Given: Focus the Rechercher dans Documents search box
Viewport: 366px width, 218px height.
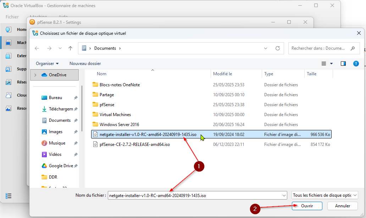Looking at the screenshot, I should [318, 48].
